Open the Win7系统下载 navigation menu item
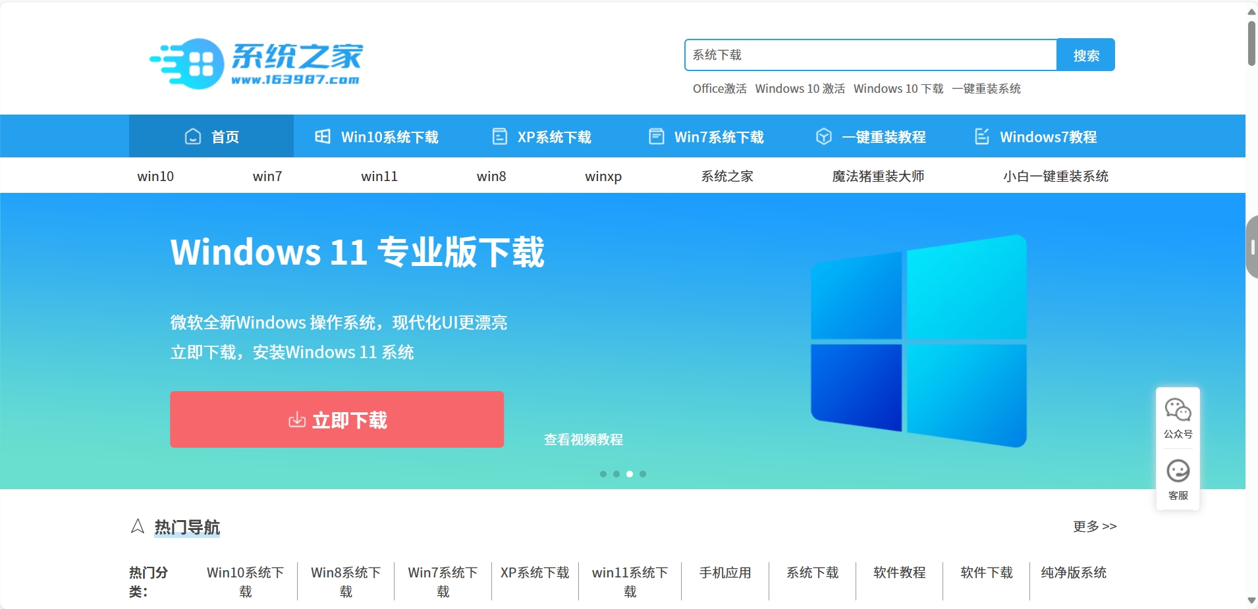The image size is (1258, 609). pyautogui.click(x=707, y=137)
